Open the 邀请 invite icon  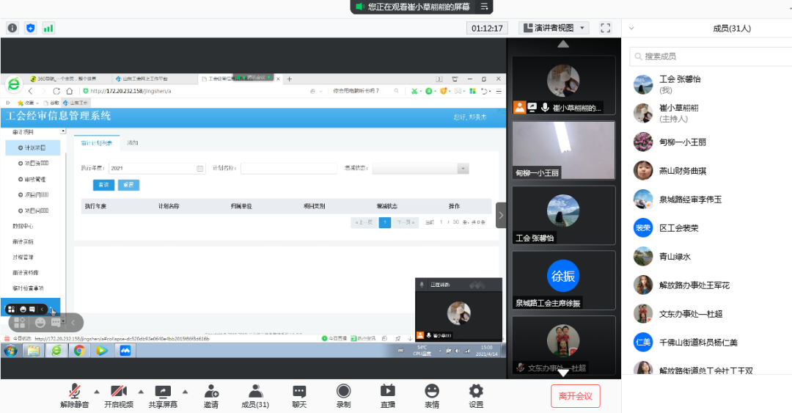click(x=211, y=392)
